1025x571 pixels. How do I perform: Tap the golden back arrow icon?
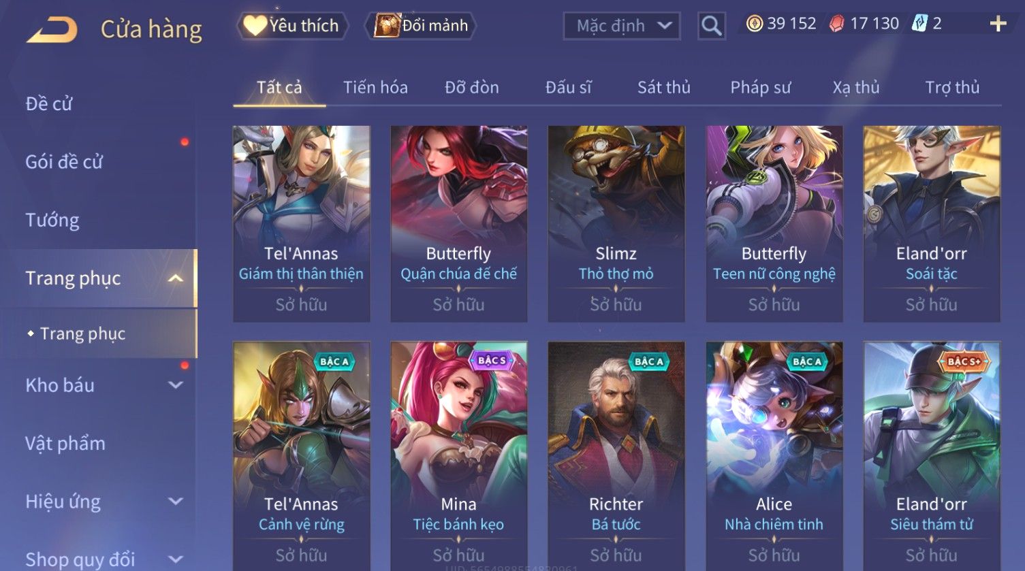(x=52, y=30)
